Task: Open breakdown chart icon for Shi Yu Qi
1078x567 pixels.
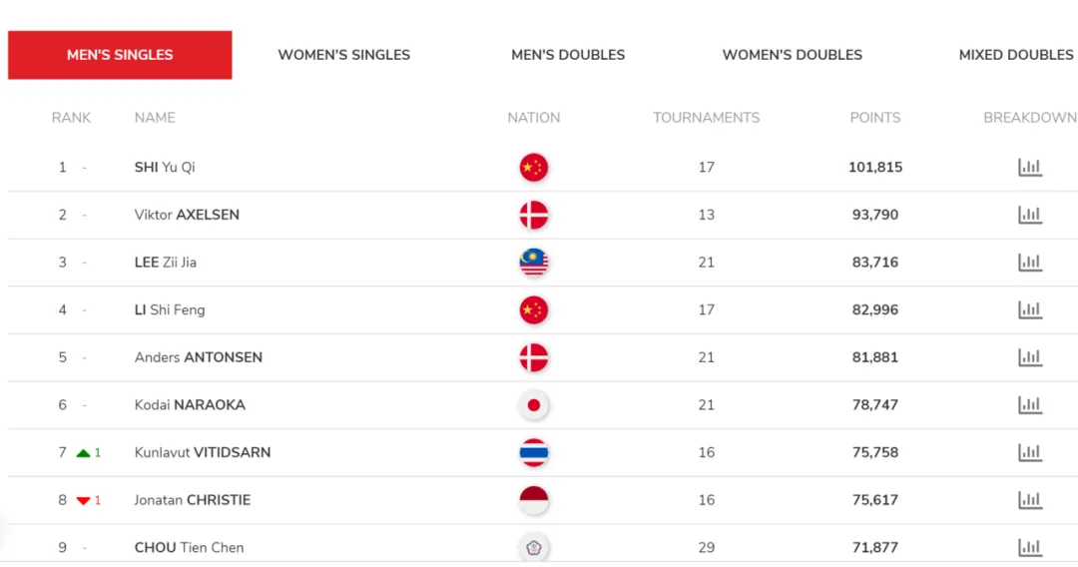Action: coord(1030,168)
